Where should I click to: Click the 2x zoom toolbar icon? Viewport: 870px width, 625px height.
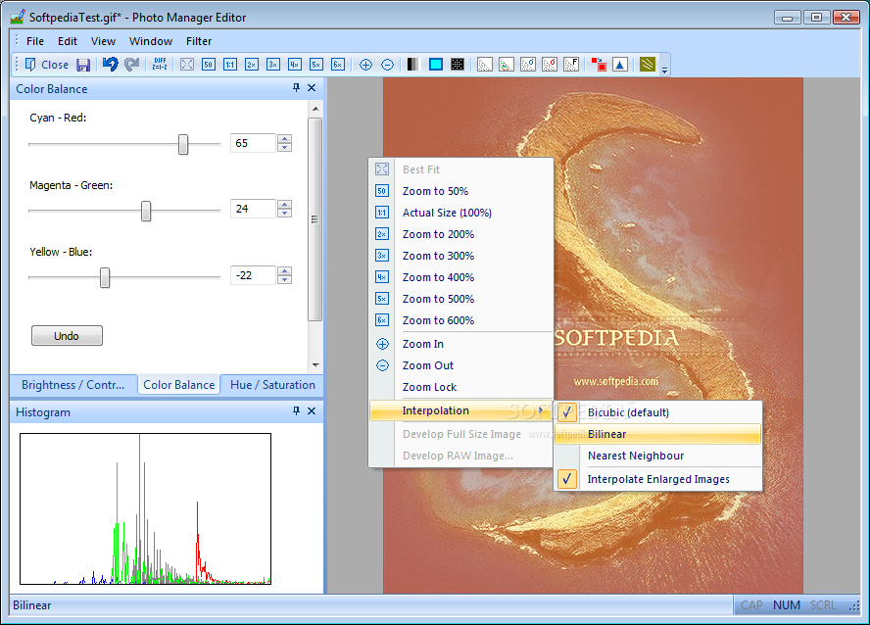252,65
